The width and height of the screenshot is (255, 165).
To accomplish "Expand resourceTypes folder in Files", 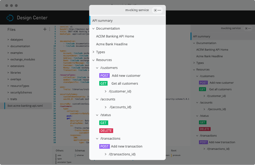I will click(8, 86).
